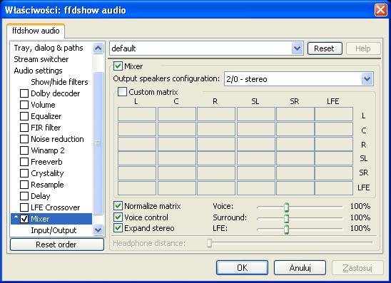Click the filter list scrollbar thumb
The image size is (391, 283).
(98, 143)
